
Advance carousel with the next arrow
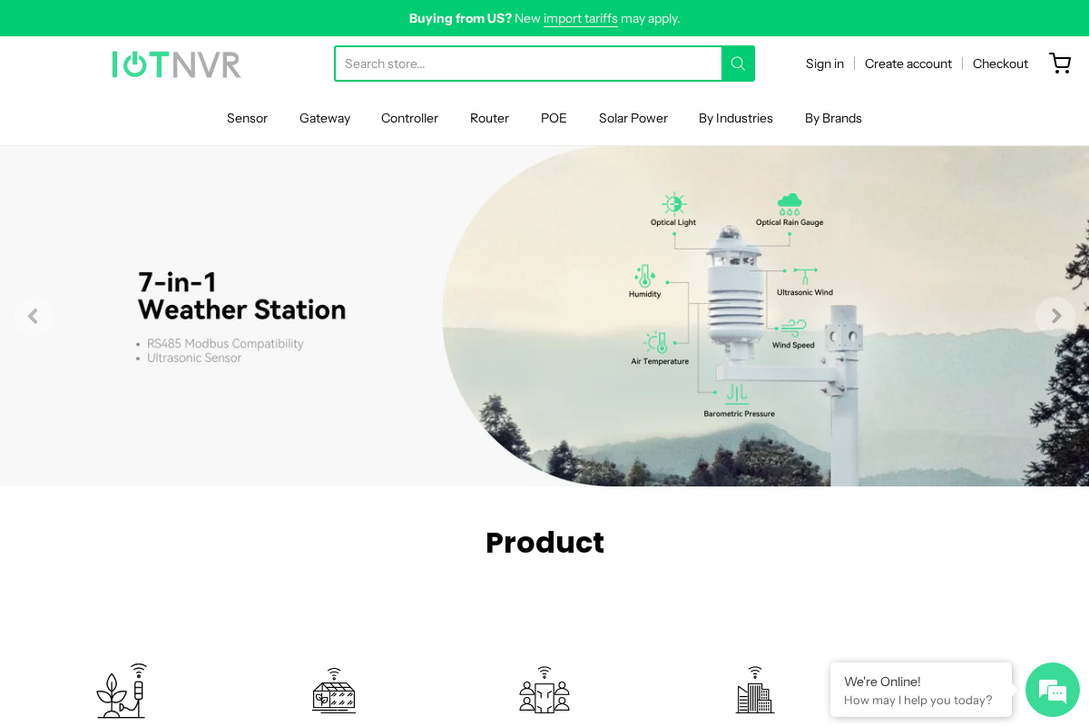pyautogui.click(x=1055, y=316)
